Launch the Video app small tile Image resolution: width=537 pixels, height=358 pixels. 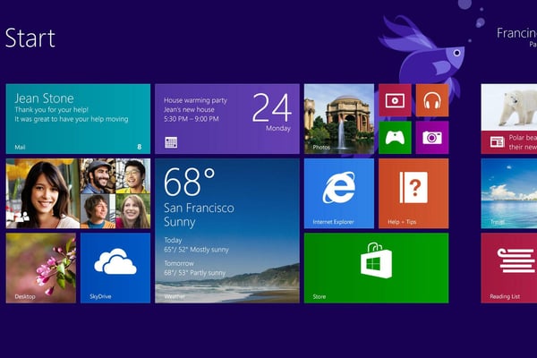pos(394,101)
